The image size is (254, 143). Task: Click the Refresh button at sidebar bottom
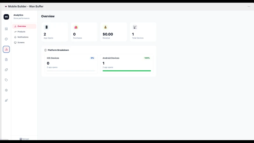coord(24,139)
